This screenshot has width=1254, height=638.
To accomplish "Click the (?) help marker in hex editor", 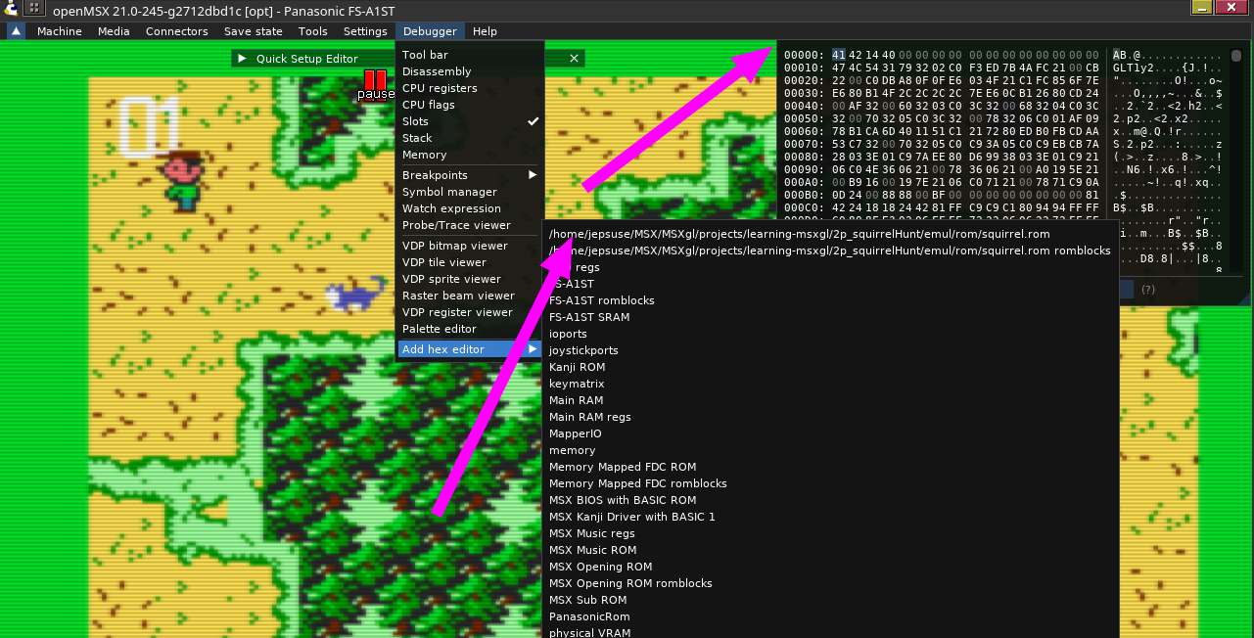I will pyautogui.click(x=1148, y=289).
